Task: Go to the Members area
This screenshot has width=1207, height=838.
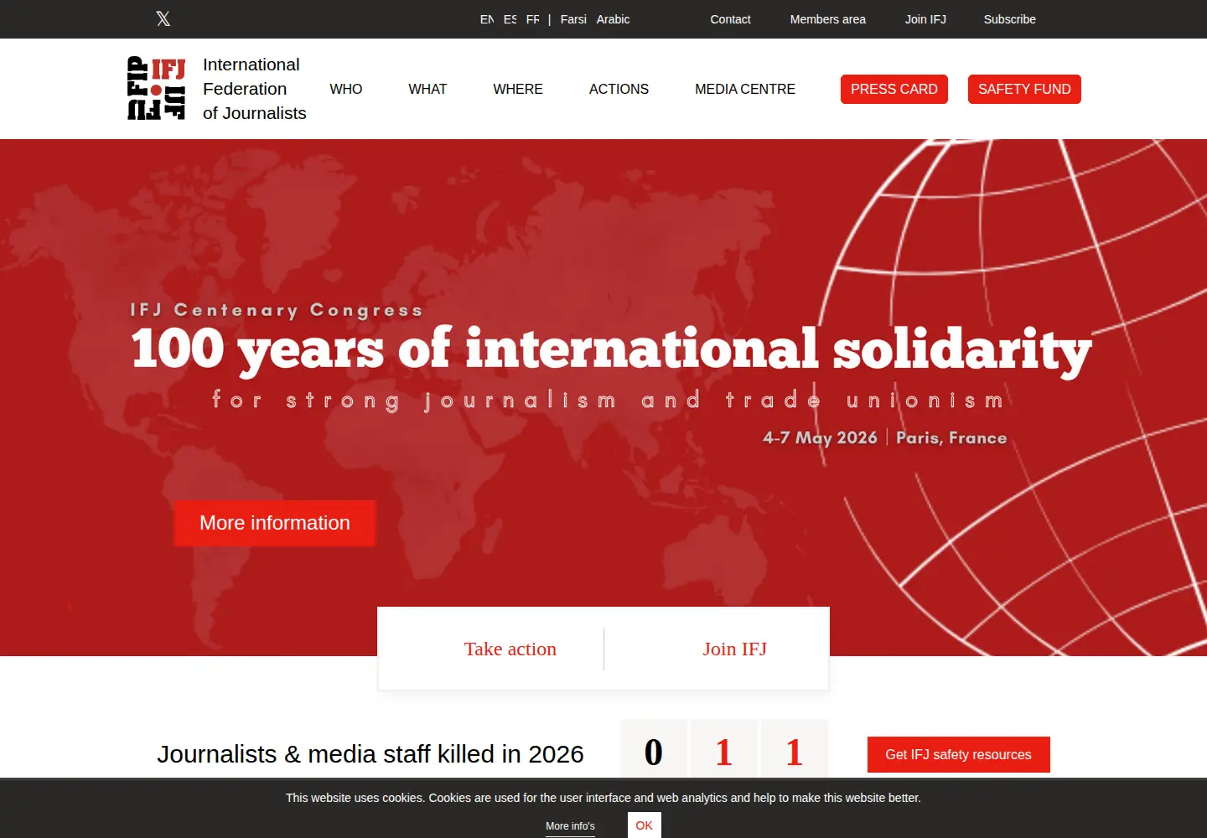Action: (x=828, y=19)
